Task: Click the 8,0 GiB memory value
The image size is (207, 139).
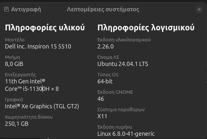Action: click(x=14, y=64)
